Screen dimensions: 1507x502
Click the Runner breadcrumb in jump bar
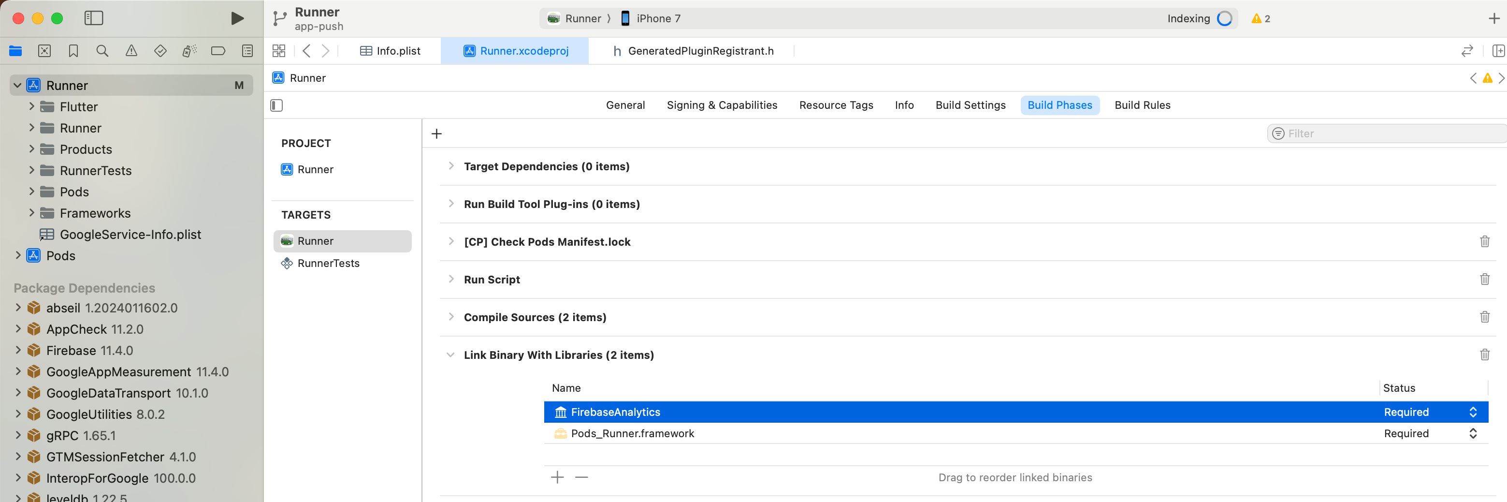point(299,78)
